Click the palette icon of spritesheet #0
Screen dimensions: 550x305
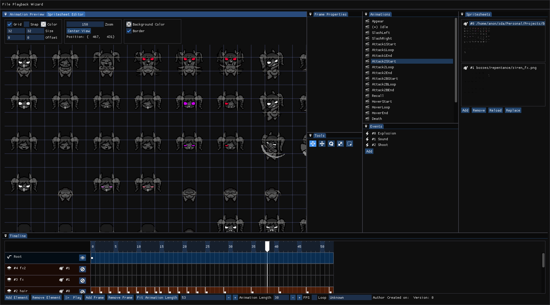coord(466,24)
